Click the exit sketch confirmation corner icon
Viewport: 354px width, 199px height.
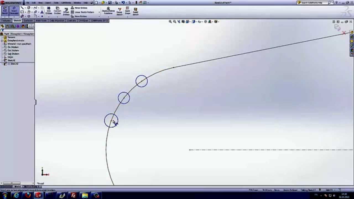pos(337,27)
